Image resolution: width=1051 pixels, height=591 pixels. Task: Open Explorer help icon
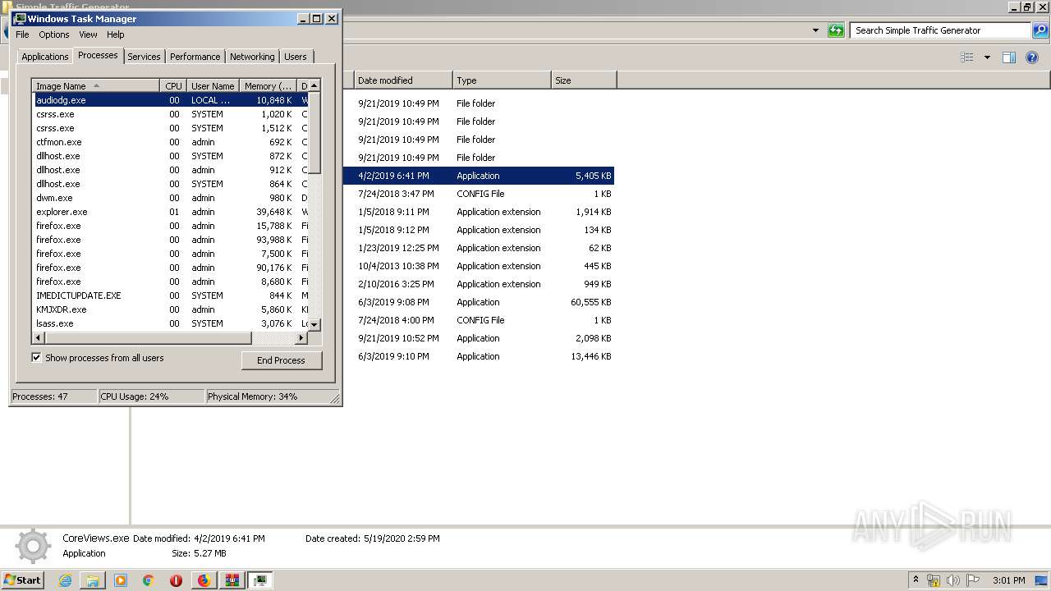pos(1032,57)
